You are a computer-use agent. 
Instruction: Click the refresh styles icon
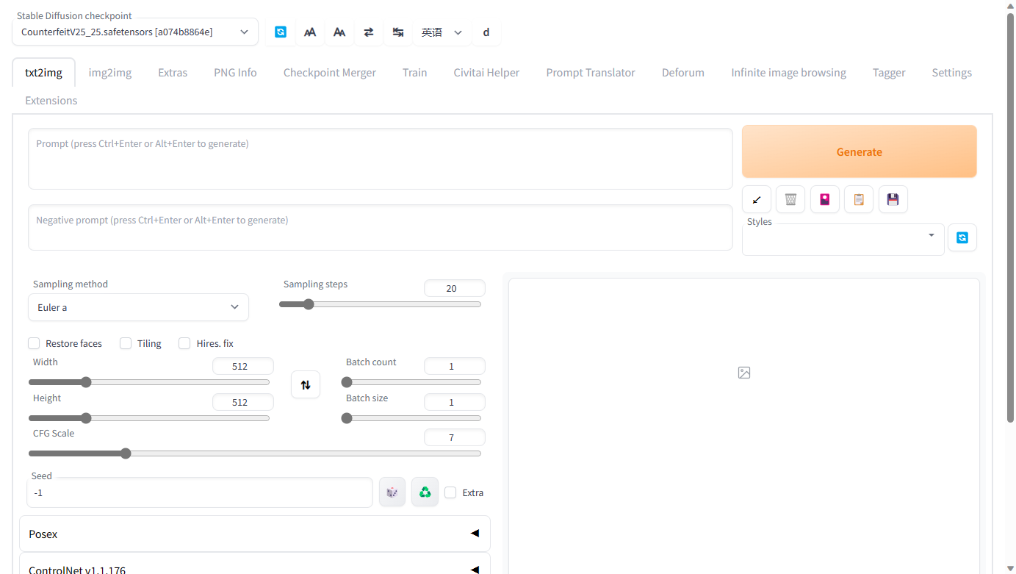point(962,237)
